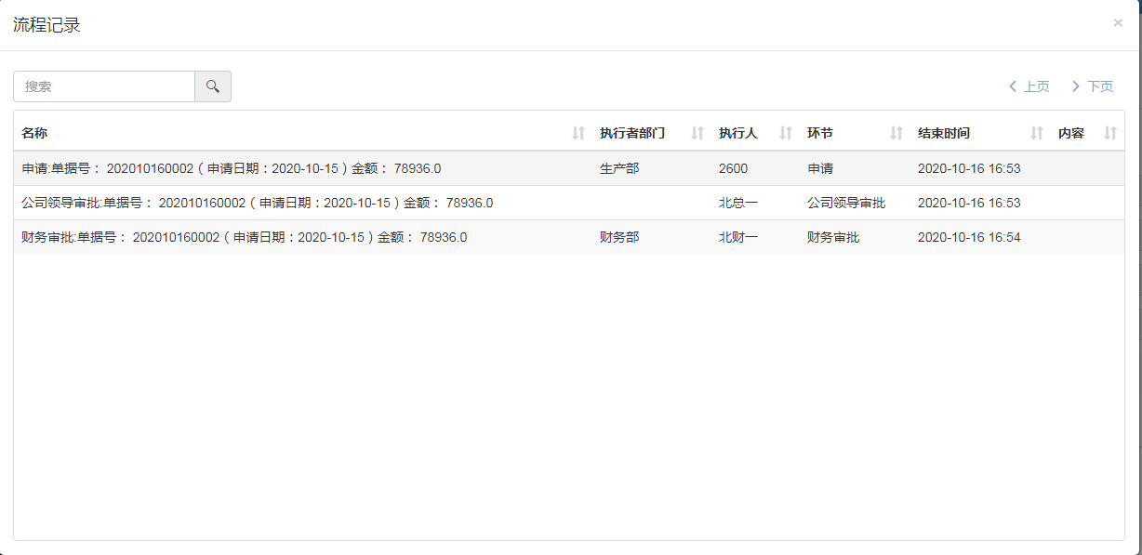The image size is (1142, 555).
Task: Sort by 执行者部门 column sort icon
Action: coord(697,134)
